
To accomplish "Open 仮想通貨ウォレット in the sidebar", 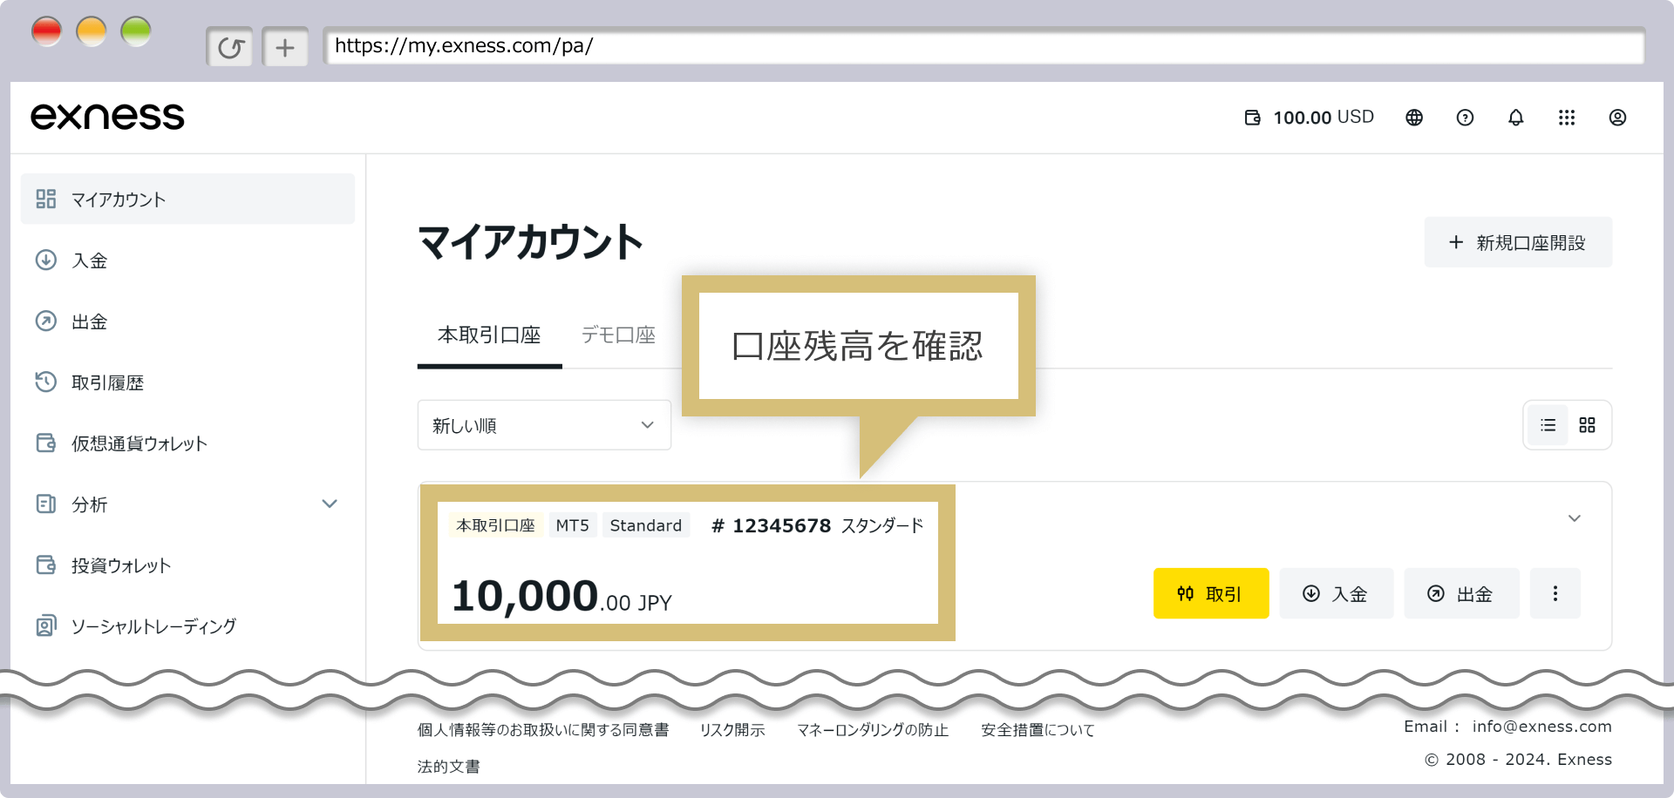I will 187,443.
